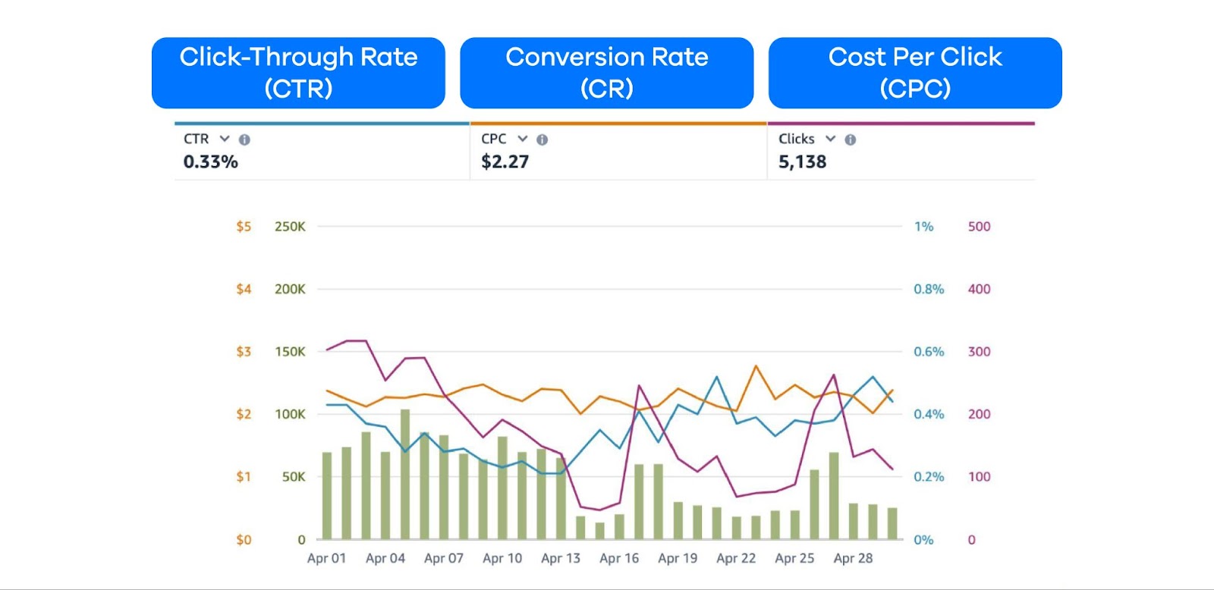1214x590 pixels.
Task: Switch to the Click-Through Rate tab
Action: tap(299, 72)
